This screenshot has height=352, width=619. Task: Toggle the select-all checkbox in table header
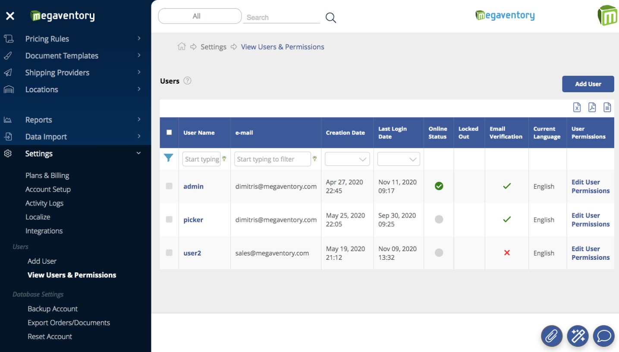[169, 133]
